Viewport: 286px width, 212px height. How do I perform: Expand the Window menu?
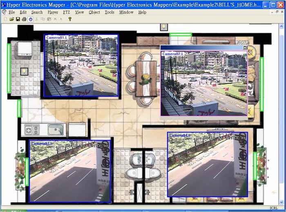(126, 12)
